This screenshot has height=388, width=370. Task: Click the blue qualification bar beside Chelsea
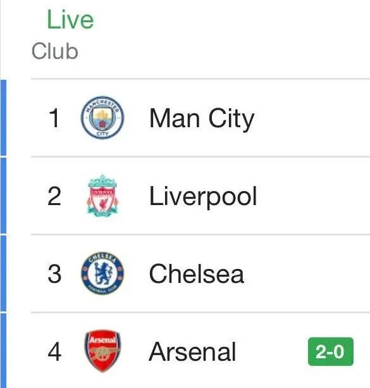tap(3, 273)
